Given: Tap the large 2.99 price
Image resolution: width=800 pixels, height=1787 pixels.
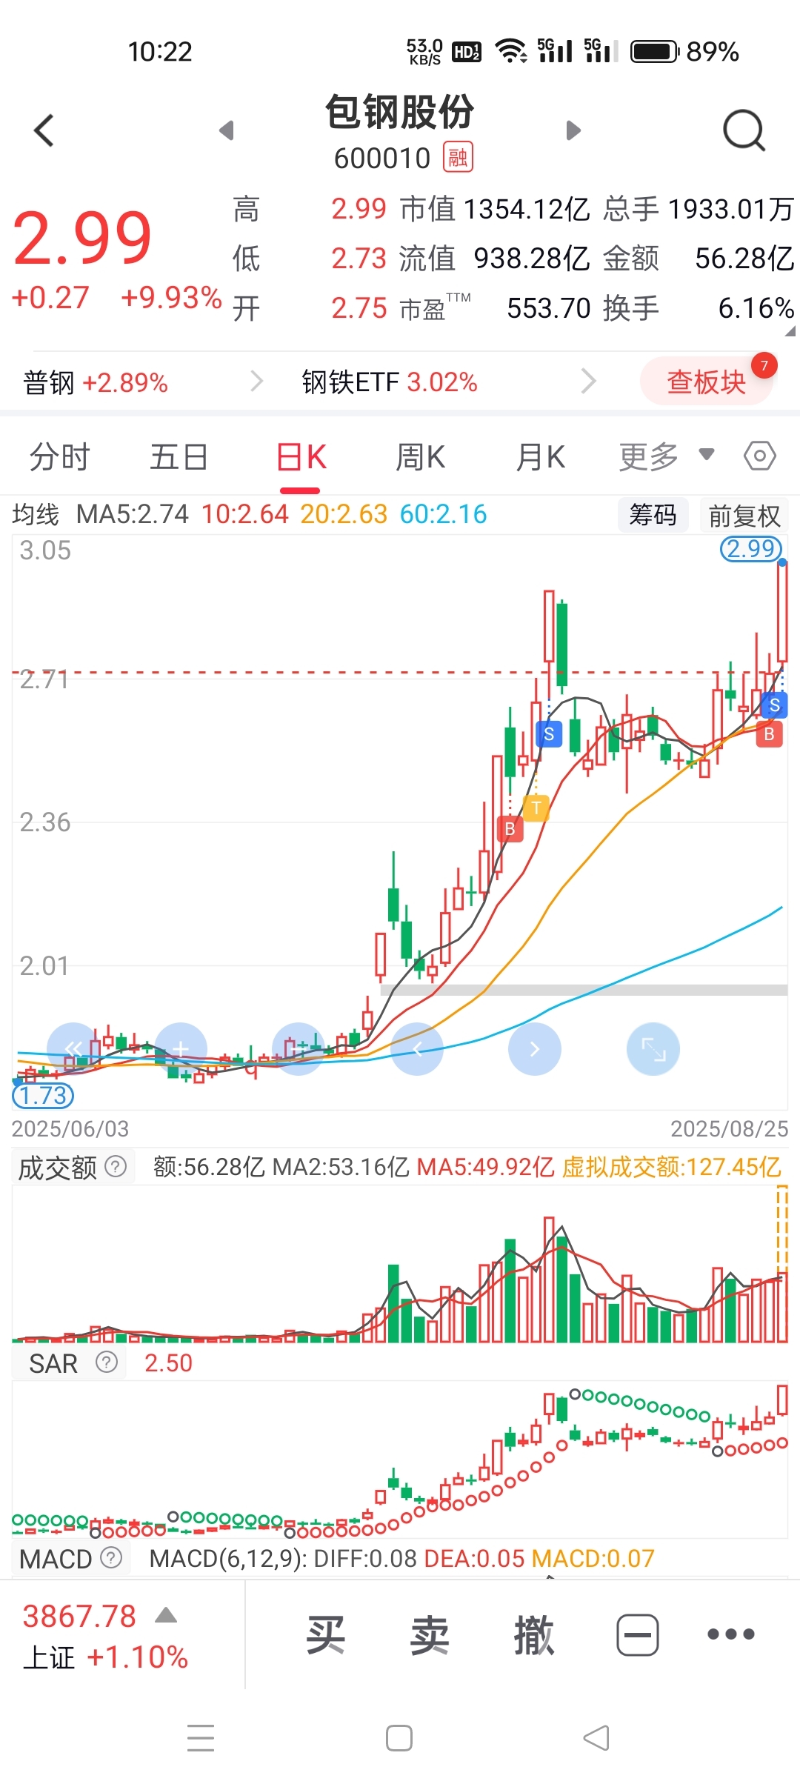Looking at the screenshot, I should tap(82, 238).
